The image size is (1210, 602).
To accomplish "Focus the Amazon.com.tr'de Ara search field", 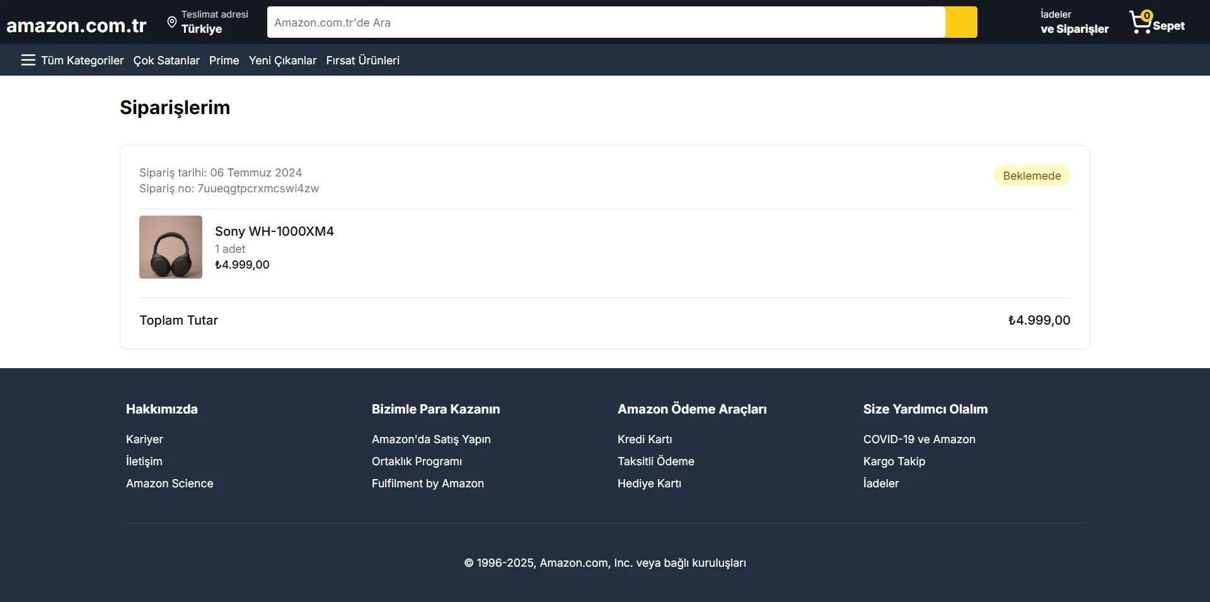I will [606, 22].
